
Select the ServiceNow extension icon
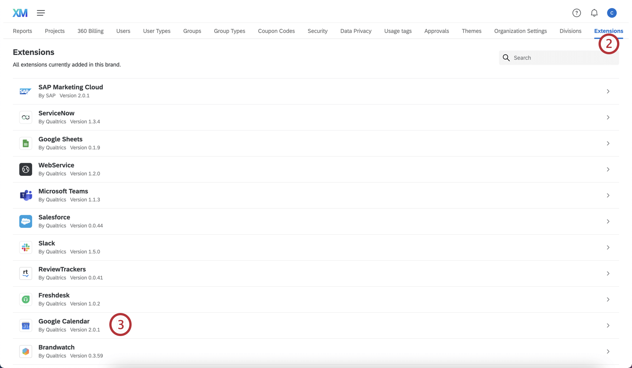point(25,117)
